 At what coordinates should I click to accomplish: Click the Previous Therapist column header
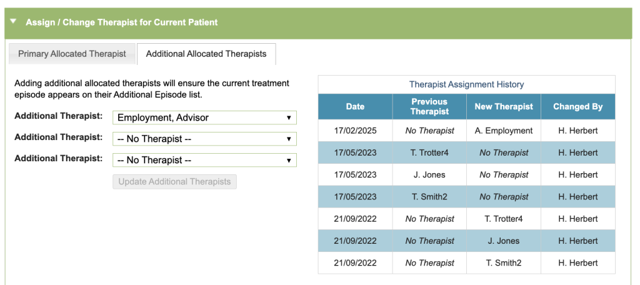[429, 107]
